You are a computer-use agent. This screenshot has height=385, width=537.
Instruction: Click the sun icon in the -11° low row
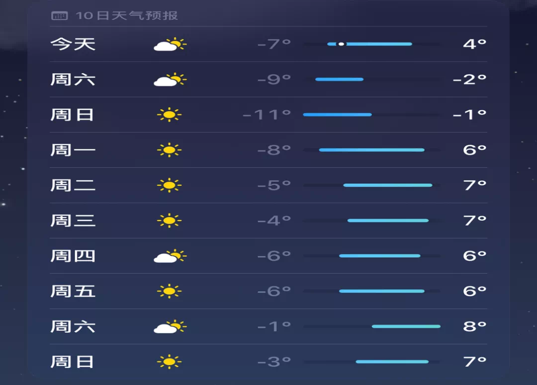[x=169, y=115]
